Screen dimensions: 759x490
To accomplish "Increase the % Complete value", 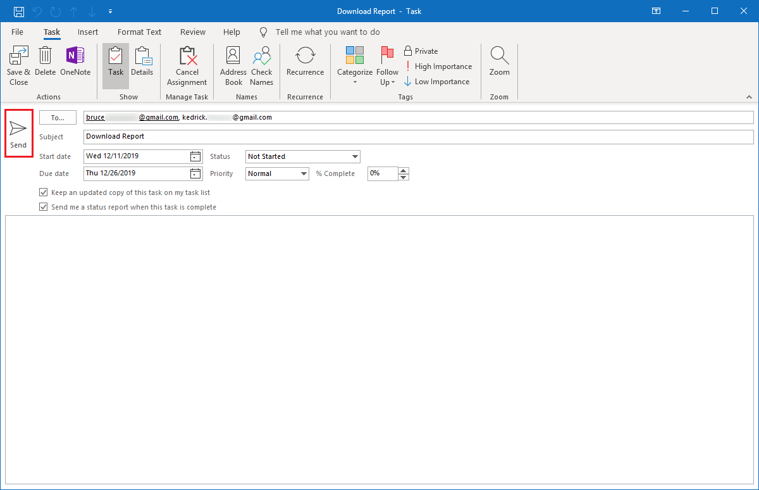I will 404,170.
